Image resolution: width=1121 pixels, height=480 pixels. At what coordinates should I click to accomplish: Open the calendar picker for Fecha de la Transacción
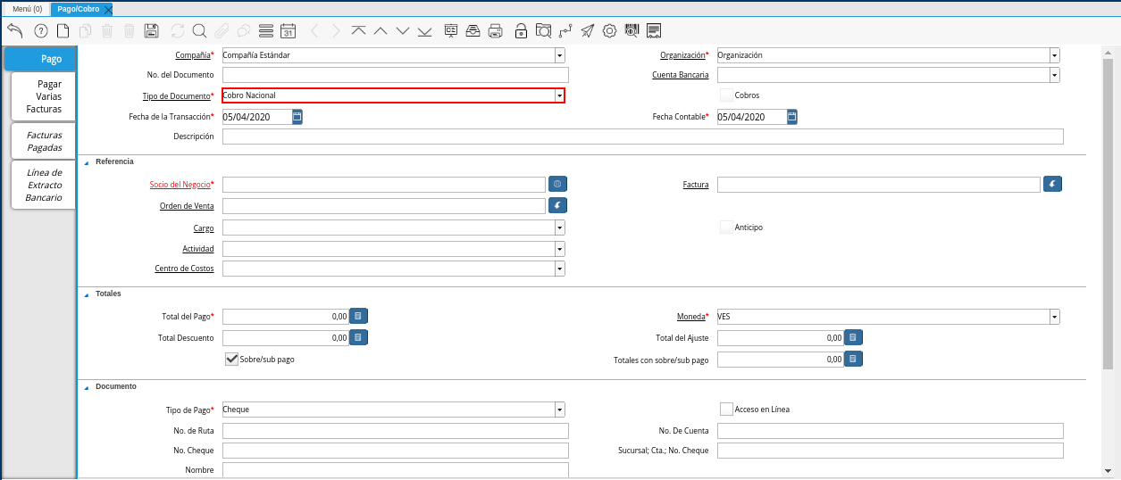[297, 117]
